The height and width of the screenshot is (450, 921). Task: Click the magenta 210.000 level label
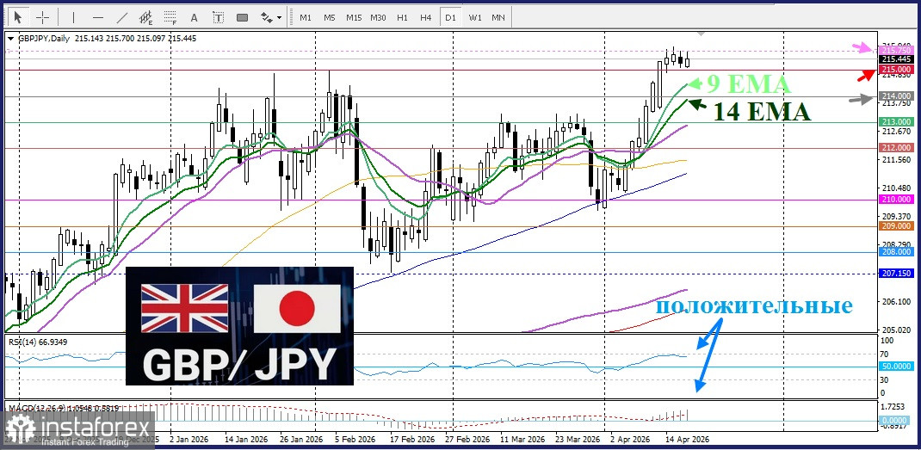point(896,200)
